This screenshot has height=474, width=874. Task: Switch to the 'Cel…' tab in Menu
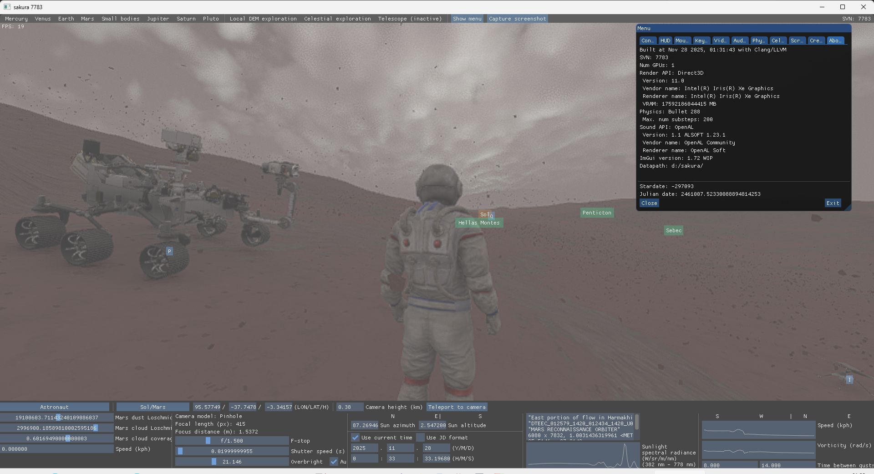(x=778, y=41)
